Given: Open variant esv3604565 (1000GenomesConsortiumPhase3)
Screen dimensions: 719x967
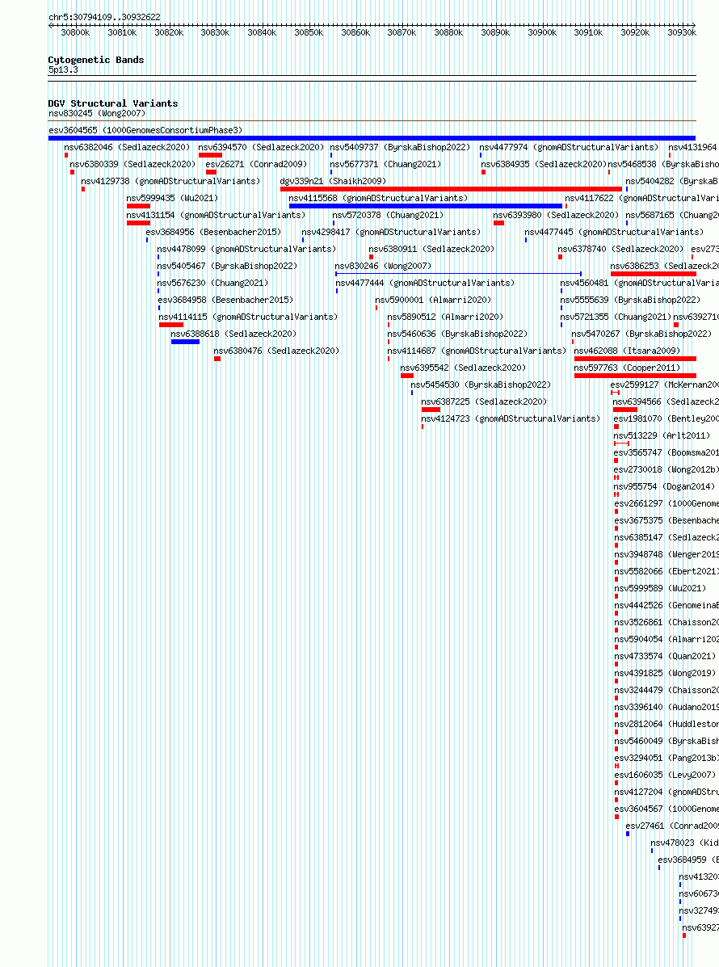Looking at the screenshot, I should [x=145, y=130].
